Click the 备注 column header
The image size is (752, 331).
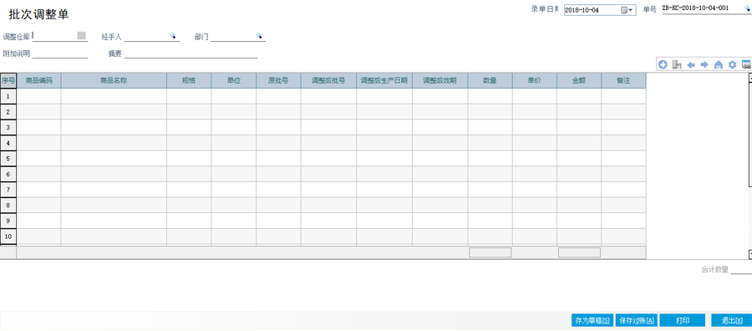point(623,80)
